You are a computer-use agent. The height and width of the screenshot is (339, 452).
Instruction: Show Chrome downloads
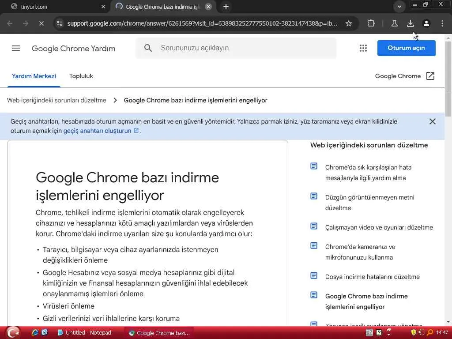410,23
